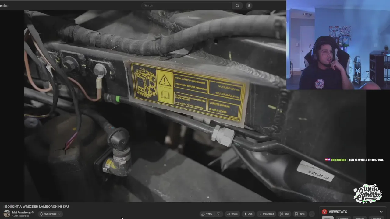Open Mat Armstrong channel avatar
Screen dimensions: 390x219
(7, 214)
